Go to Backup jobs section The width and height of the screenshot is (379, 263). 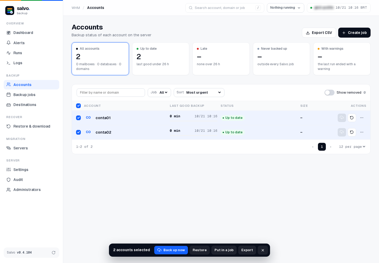tap(31, 95)
